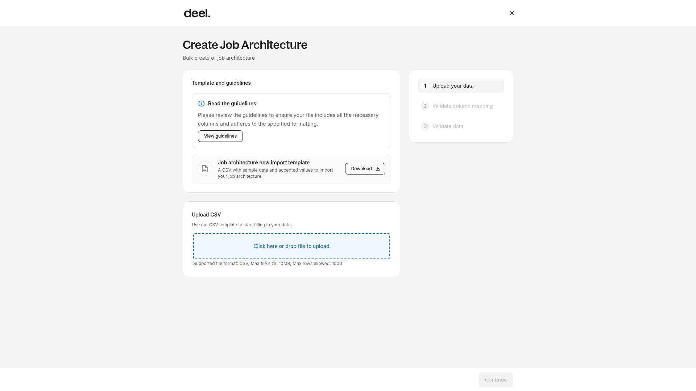Click the document file icon for import template

205,169
